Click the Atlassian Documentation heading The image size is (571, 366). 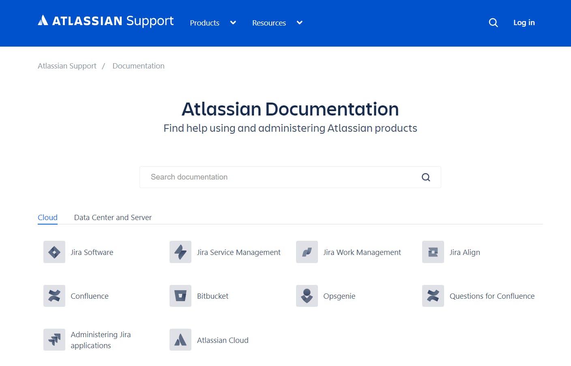pyautogui.click(x=290, y=109)
